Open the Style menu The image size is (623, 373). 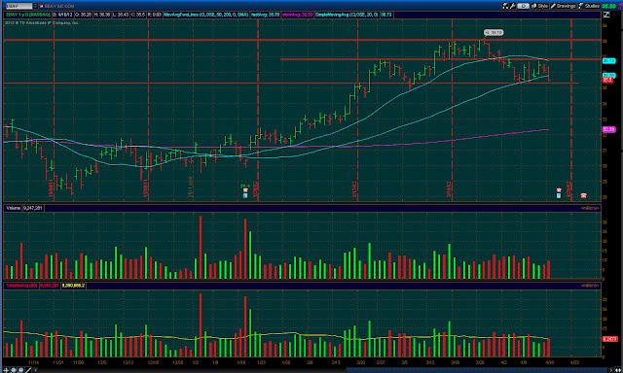[540, 6]
